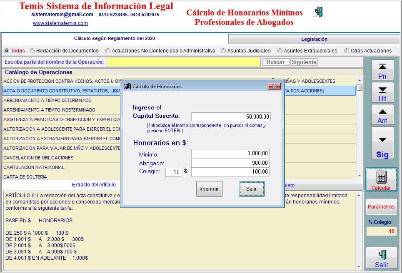Open the Cálcular calculator button

point(381,180)
